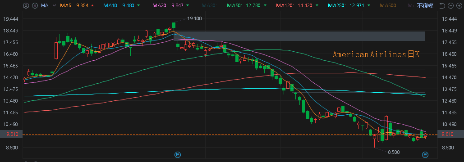
Task: Click left axis label 16.460
Action: pos(11,54)
